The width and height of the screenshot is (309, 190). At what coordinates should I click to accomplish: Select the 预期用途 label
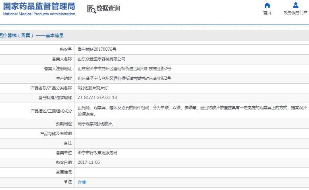click(x=64, y=124)
